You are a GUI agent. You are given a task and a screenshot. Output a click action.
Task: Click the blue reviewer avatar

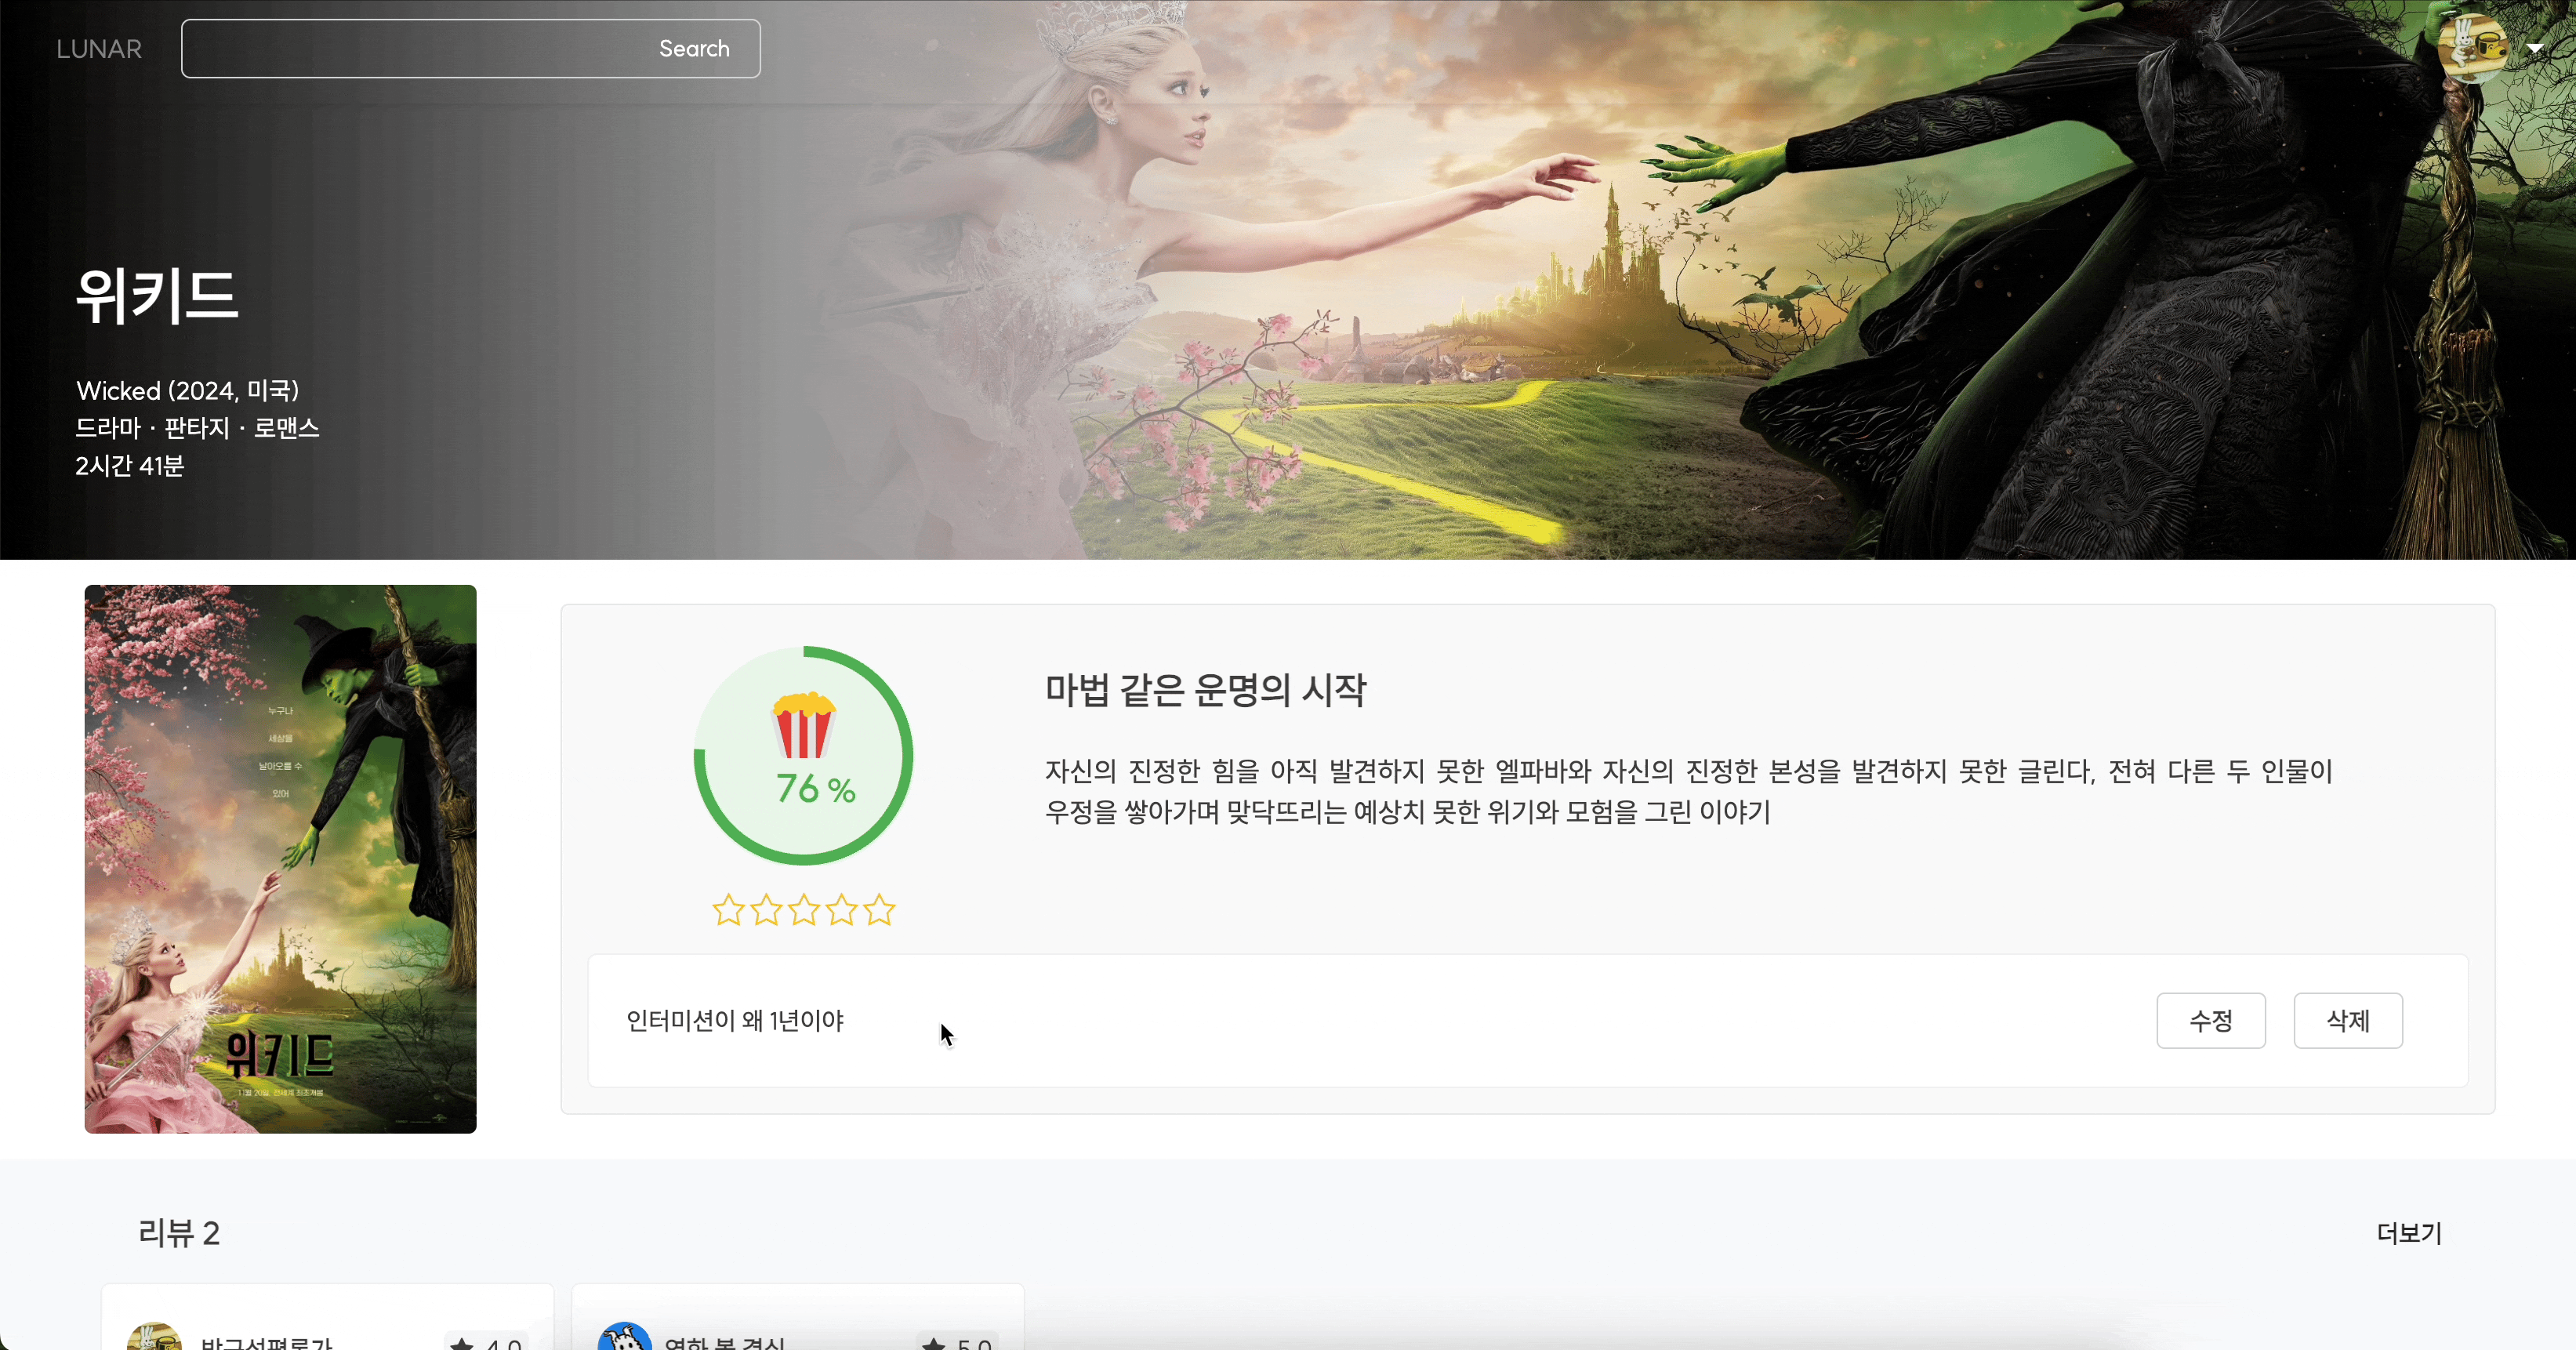click(x=624, y=1338)
